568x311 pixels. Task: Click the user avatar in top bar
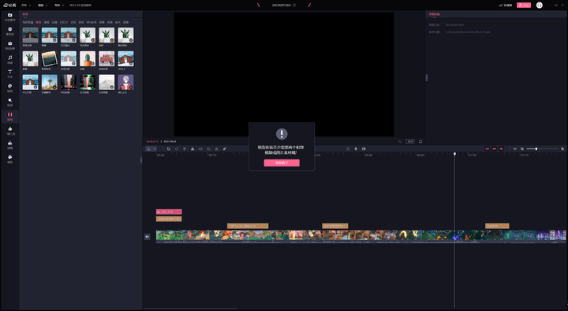tap(540, 5)
